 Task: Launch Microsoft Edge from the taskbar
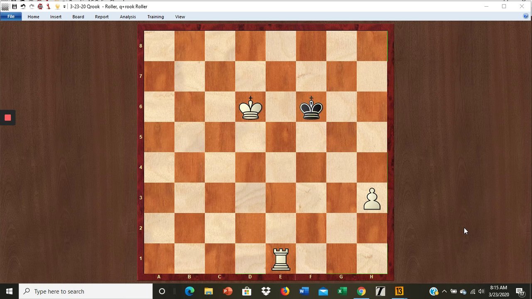coord(189,292)
